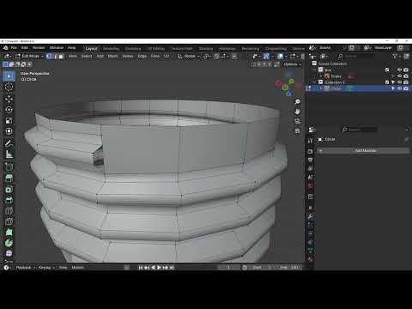Select the Cursor tool in the toolbar
The image size is (412, 309).
click(9, 87)
